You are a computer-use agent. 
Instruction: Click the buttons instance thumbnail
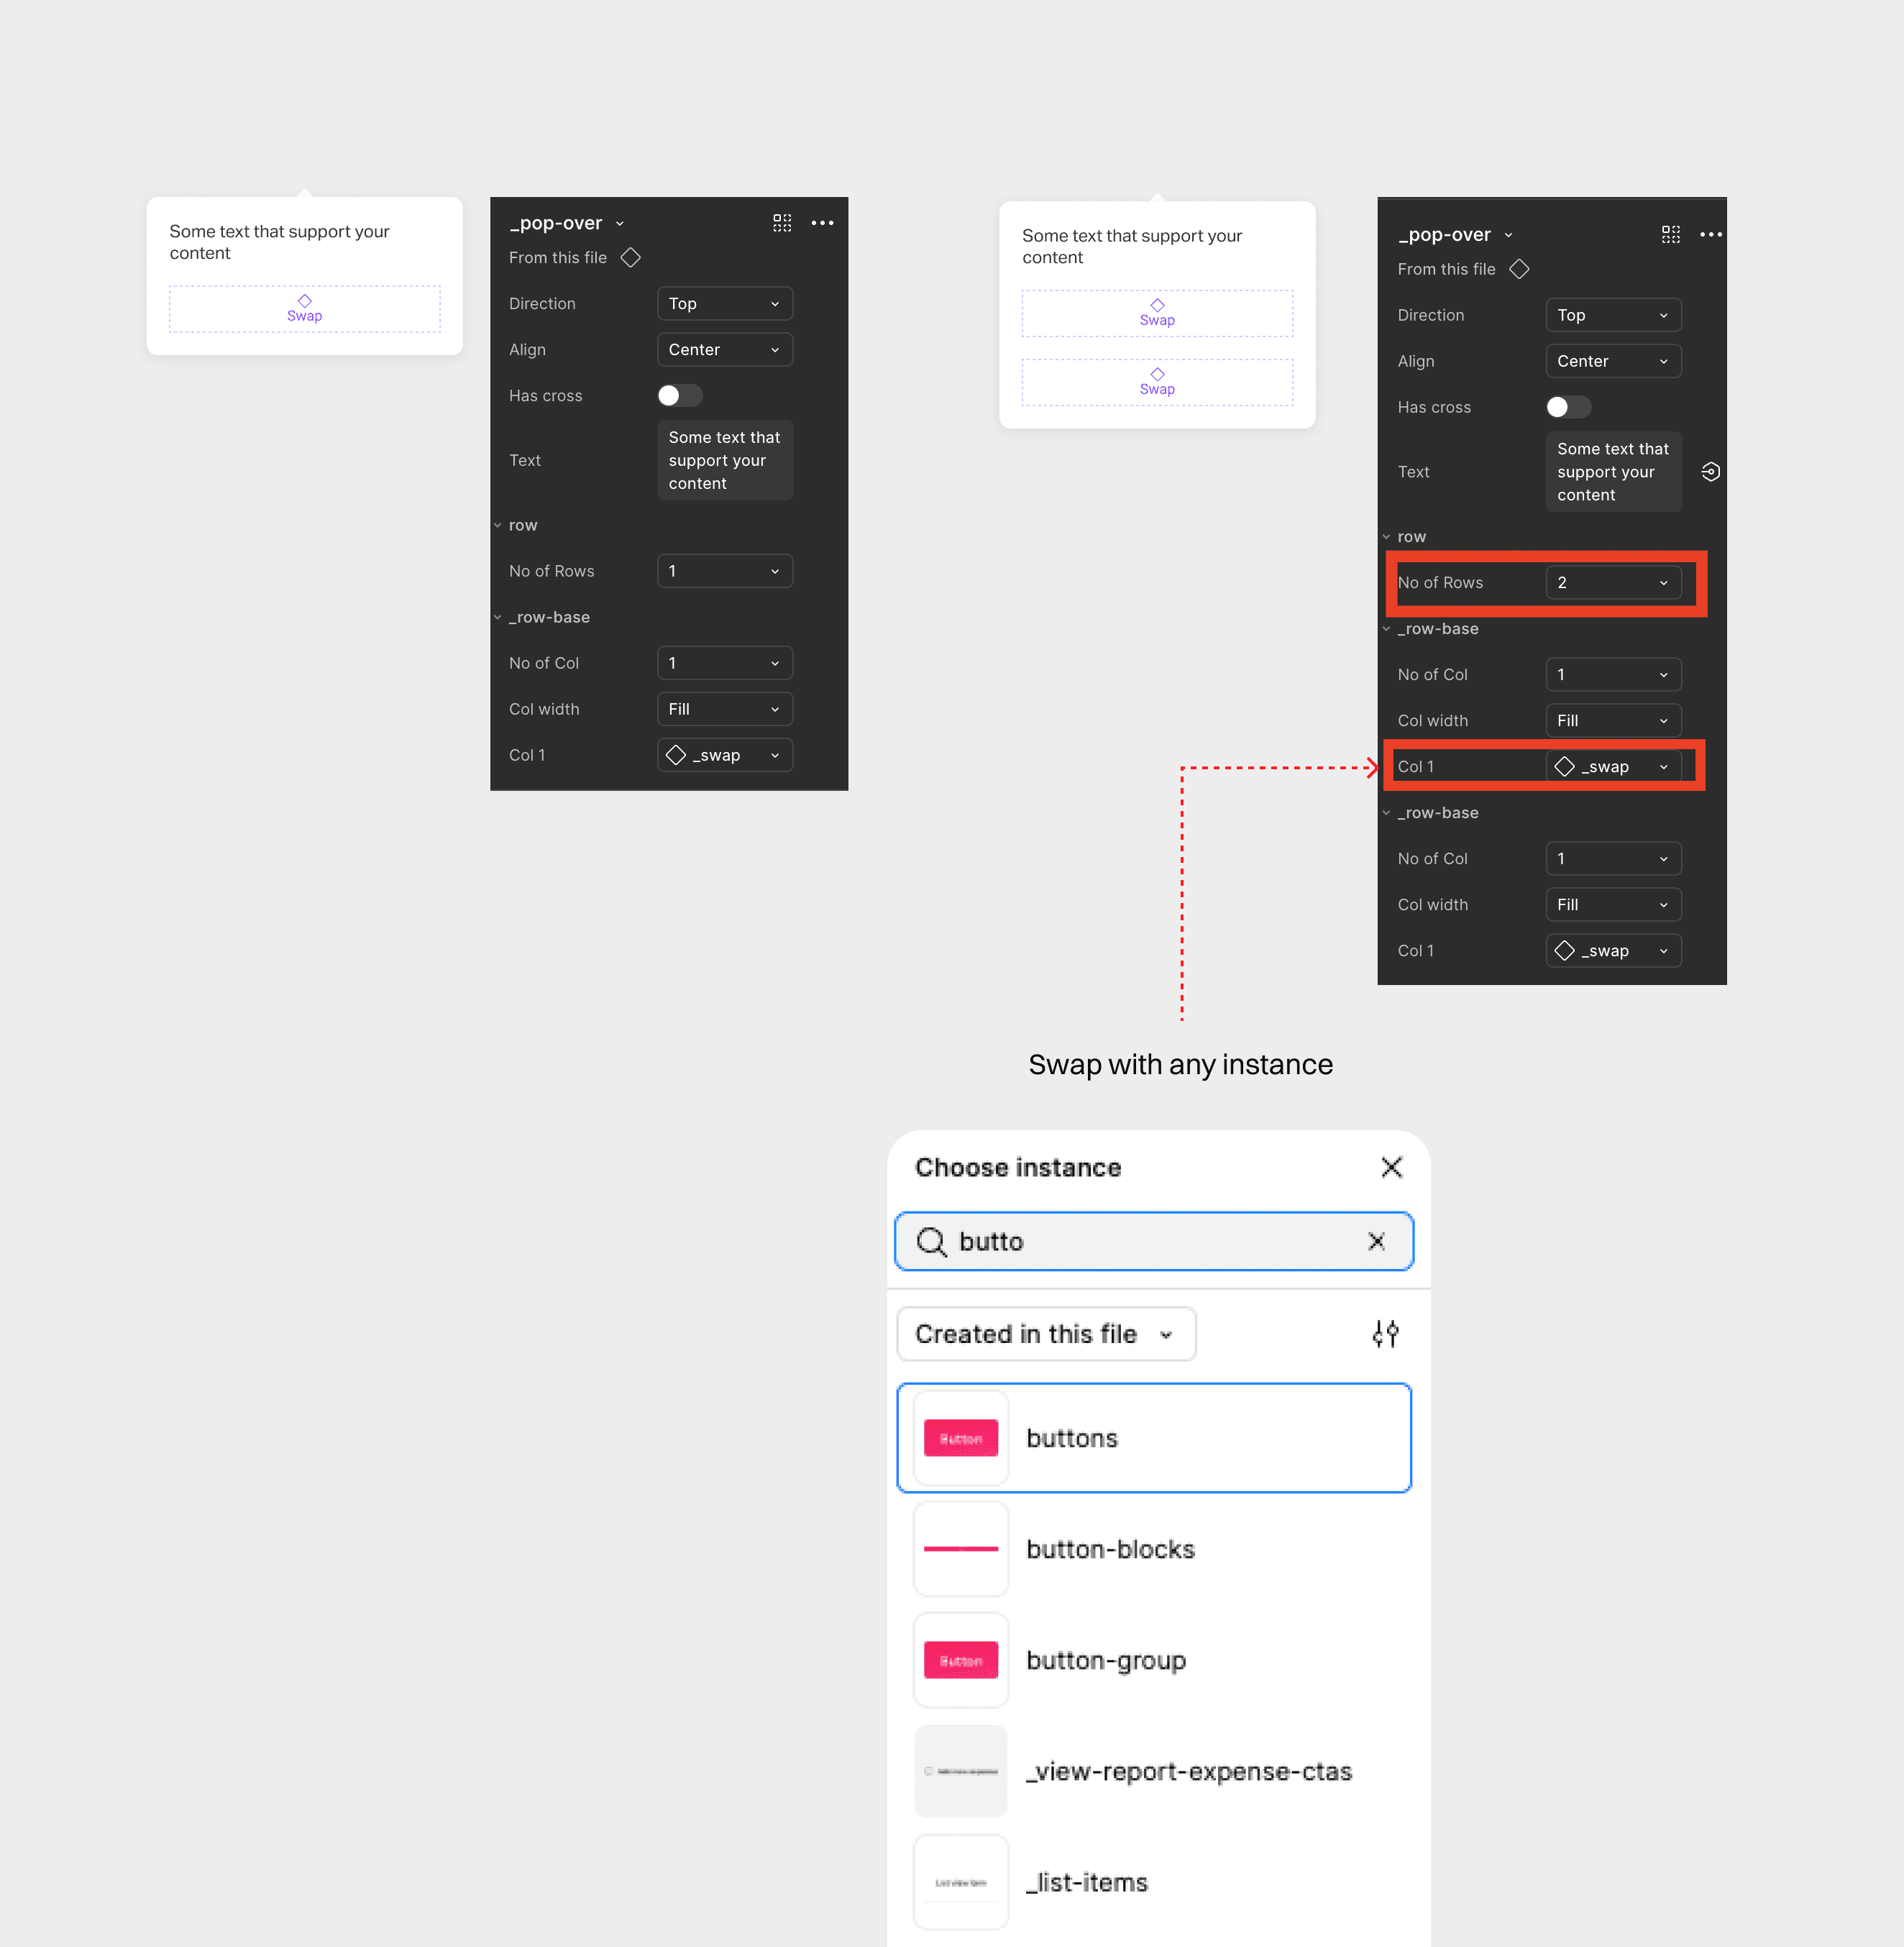[x=960, y=1438]
